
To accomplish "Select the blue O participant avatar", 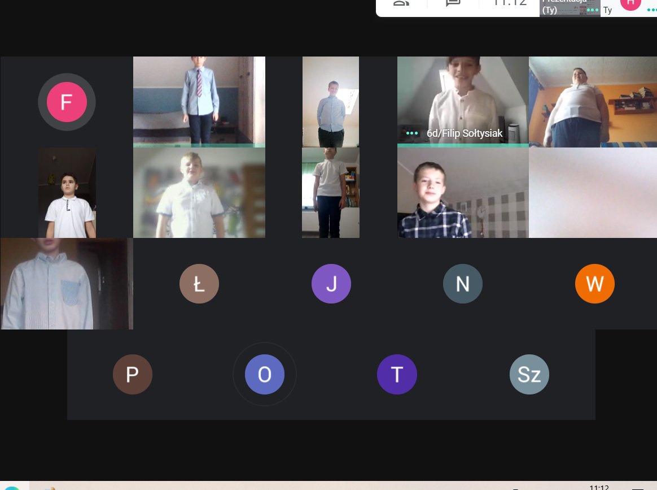I will pyautogui.click(x=265, y=374).
